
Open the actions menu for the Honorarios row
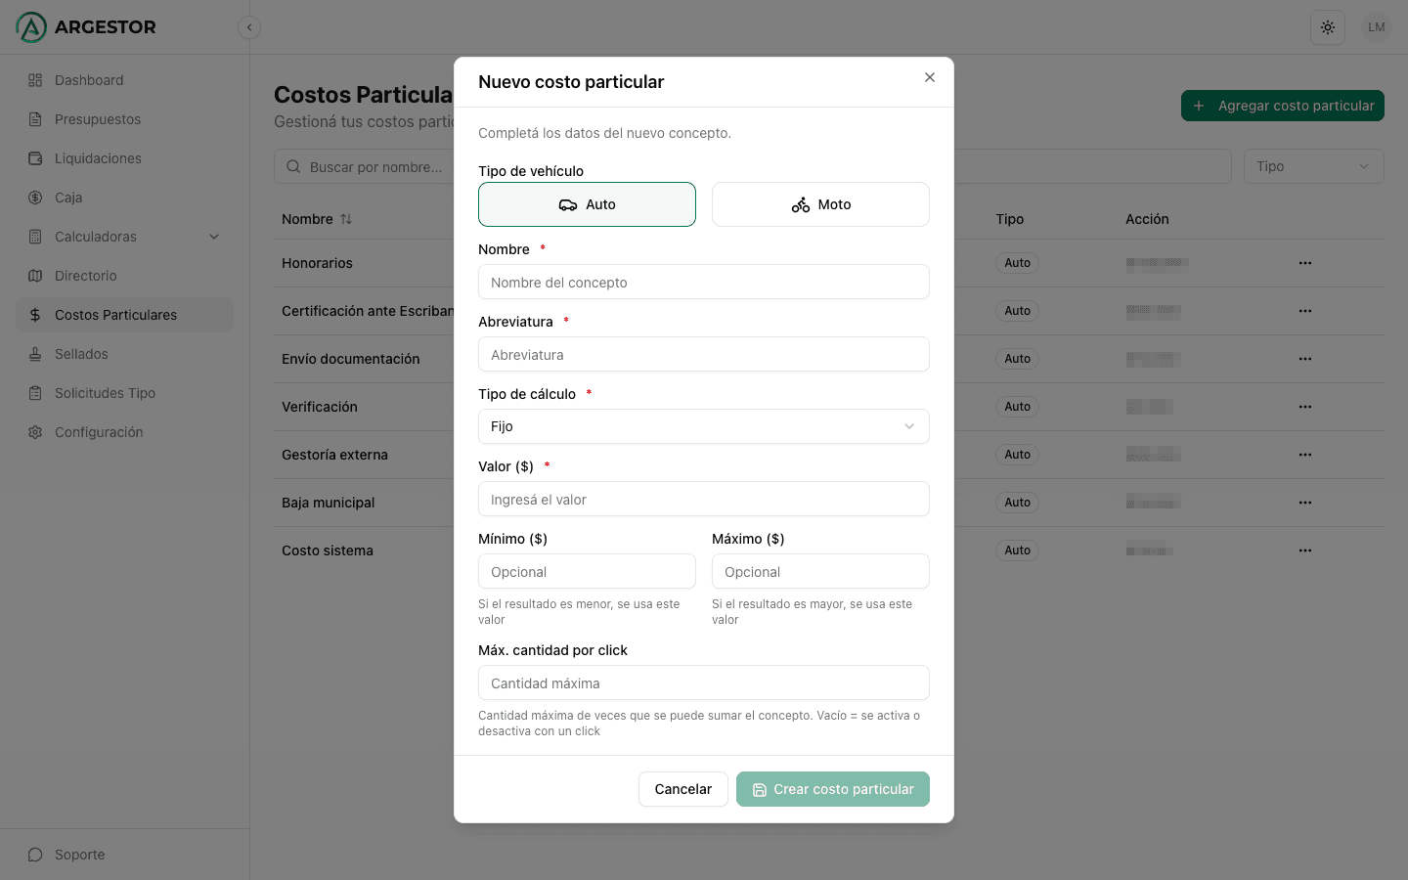(1304, 263)
